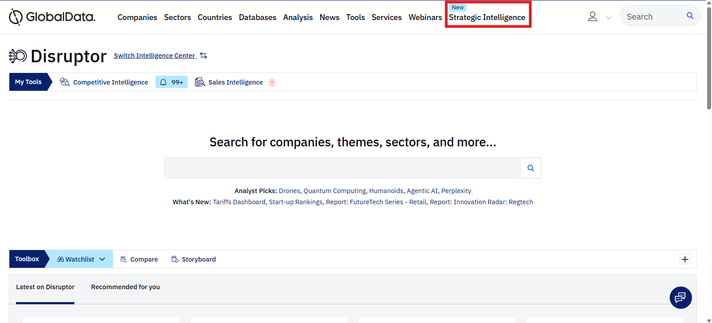
Task: Expand the account chevron menu
Action: pos(608,18)
